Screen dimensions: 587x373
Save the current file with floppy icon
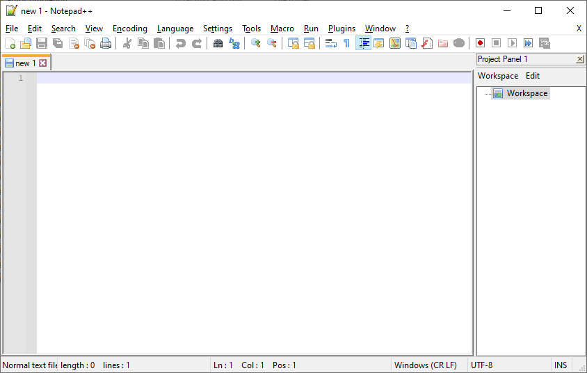pos(42,43)
